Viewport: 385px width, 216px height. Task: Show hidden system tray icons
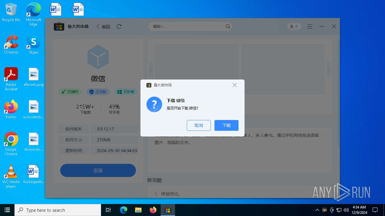317,210
